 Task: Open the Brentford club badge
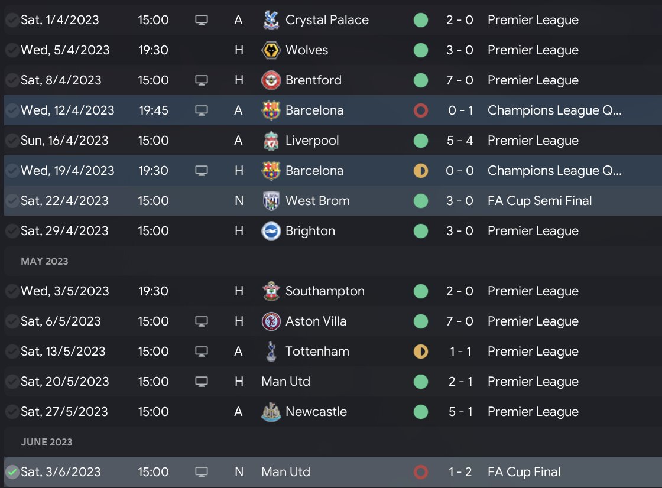pos(271,80)
